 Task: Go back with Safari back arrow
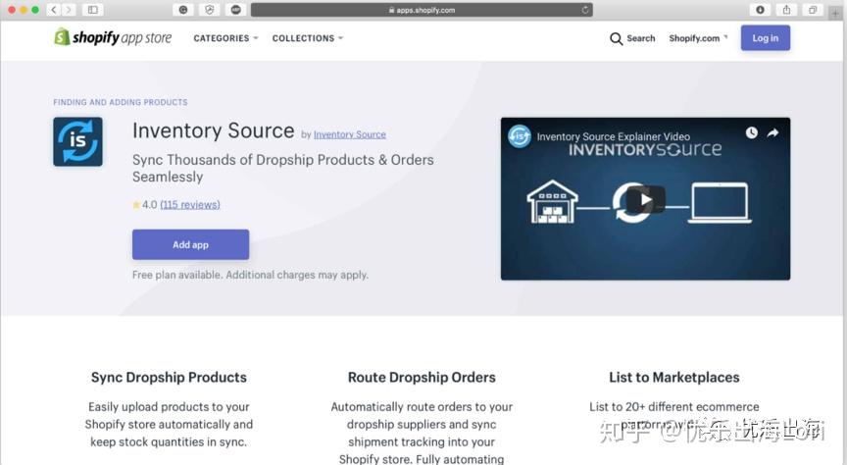pyautogui.click(x=54, y=10)
